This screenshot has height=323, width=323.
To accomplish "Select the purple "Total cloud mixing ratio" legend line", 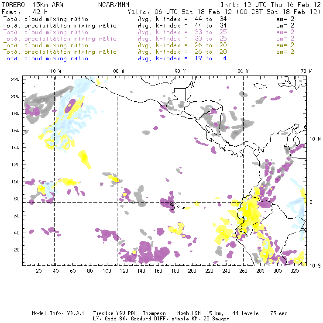I will click(x=46, y=32).
